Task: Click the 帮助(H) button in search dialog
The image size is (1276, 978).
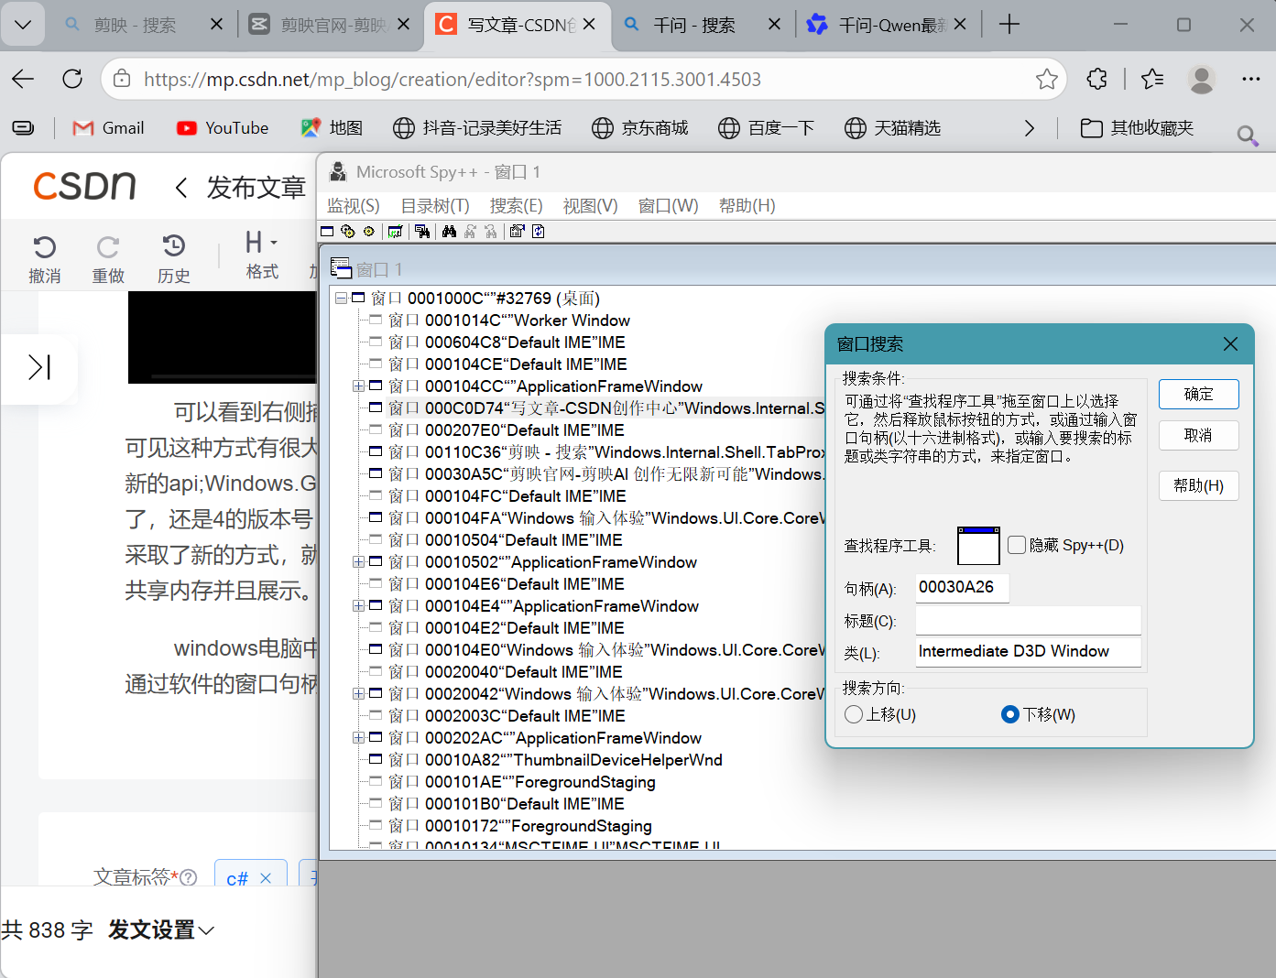Action: click(x=1198, y=485)
